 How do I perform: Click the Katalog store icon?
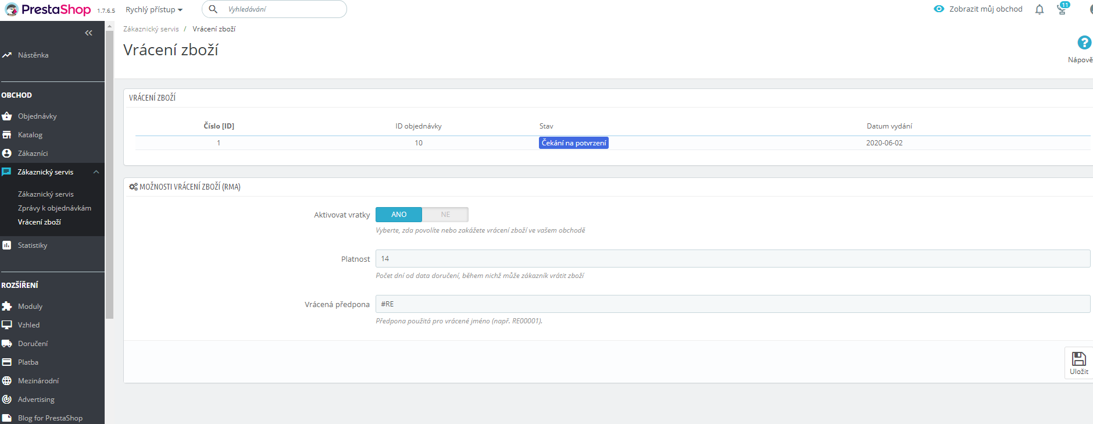click(7, 135)
